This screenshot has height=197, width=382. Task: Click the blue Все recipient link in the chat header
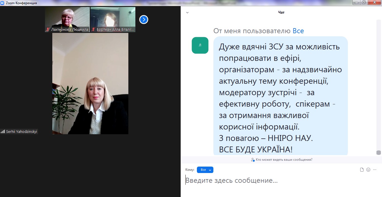[298, 31]
